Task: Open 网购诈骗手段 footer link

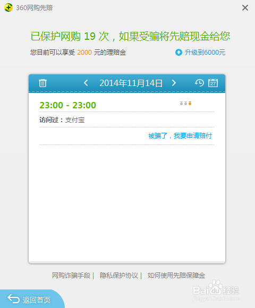Action: point(71,276)
